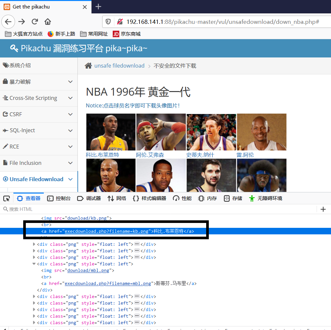The image size is (331, 330).
Task: Download 雷.阿伦 avatar link
Action: (x=245, y=155)
